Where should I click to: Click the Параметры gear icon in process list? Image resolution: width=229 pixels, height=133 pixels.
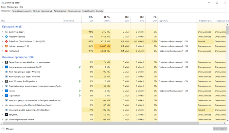[7, 95]
